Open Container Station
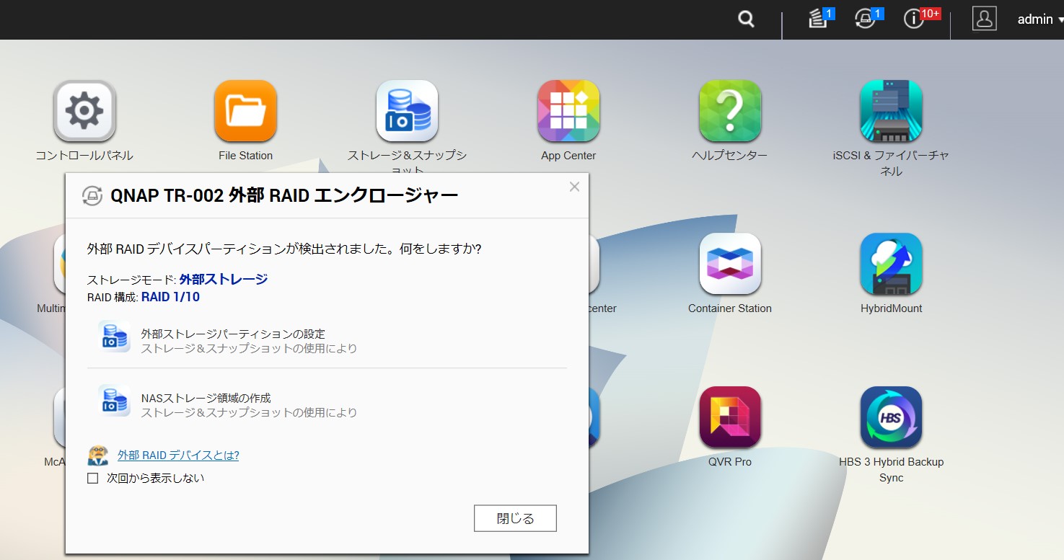The width and height of the screenshot is (1064, 560). click(x=729, y=265)
